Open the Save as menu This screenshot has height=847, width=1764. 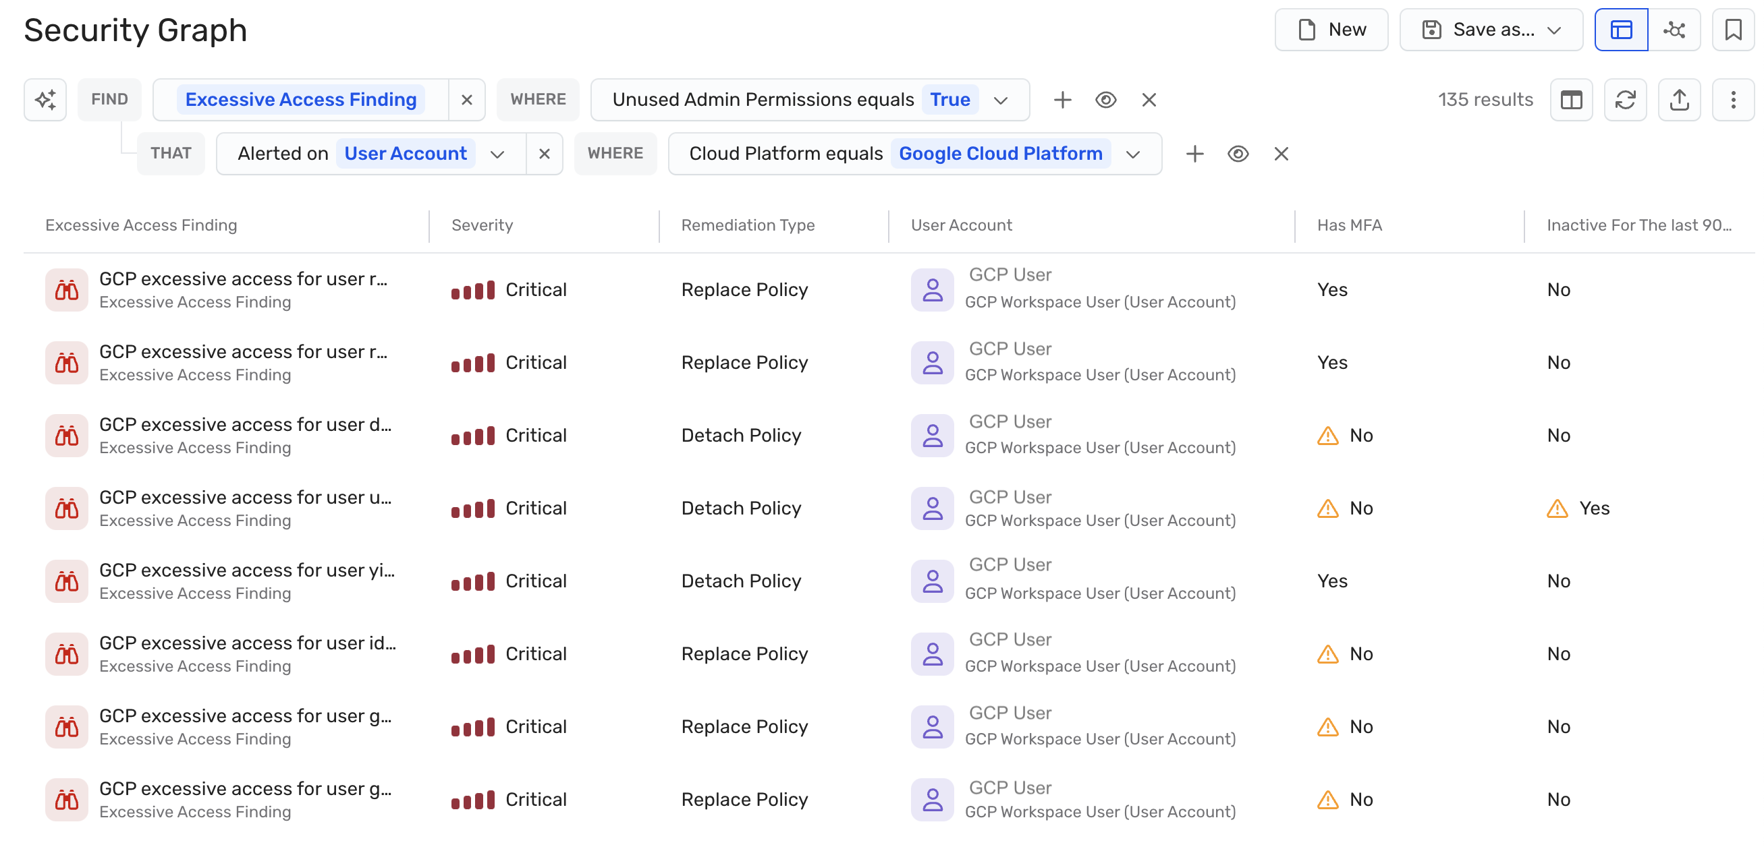[1491, 30]
